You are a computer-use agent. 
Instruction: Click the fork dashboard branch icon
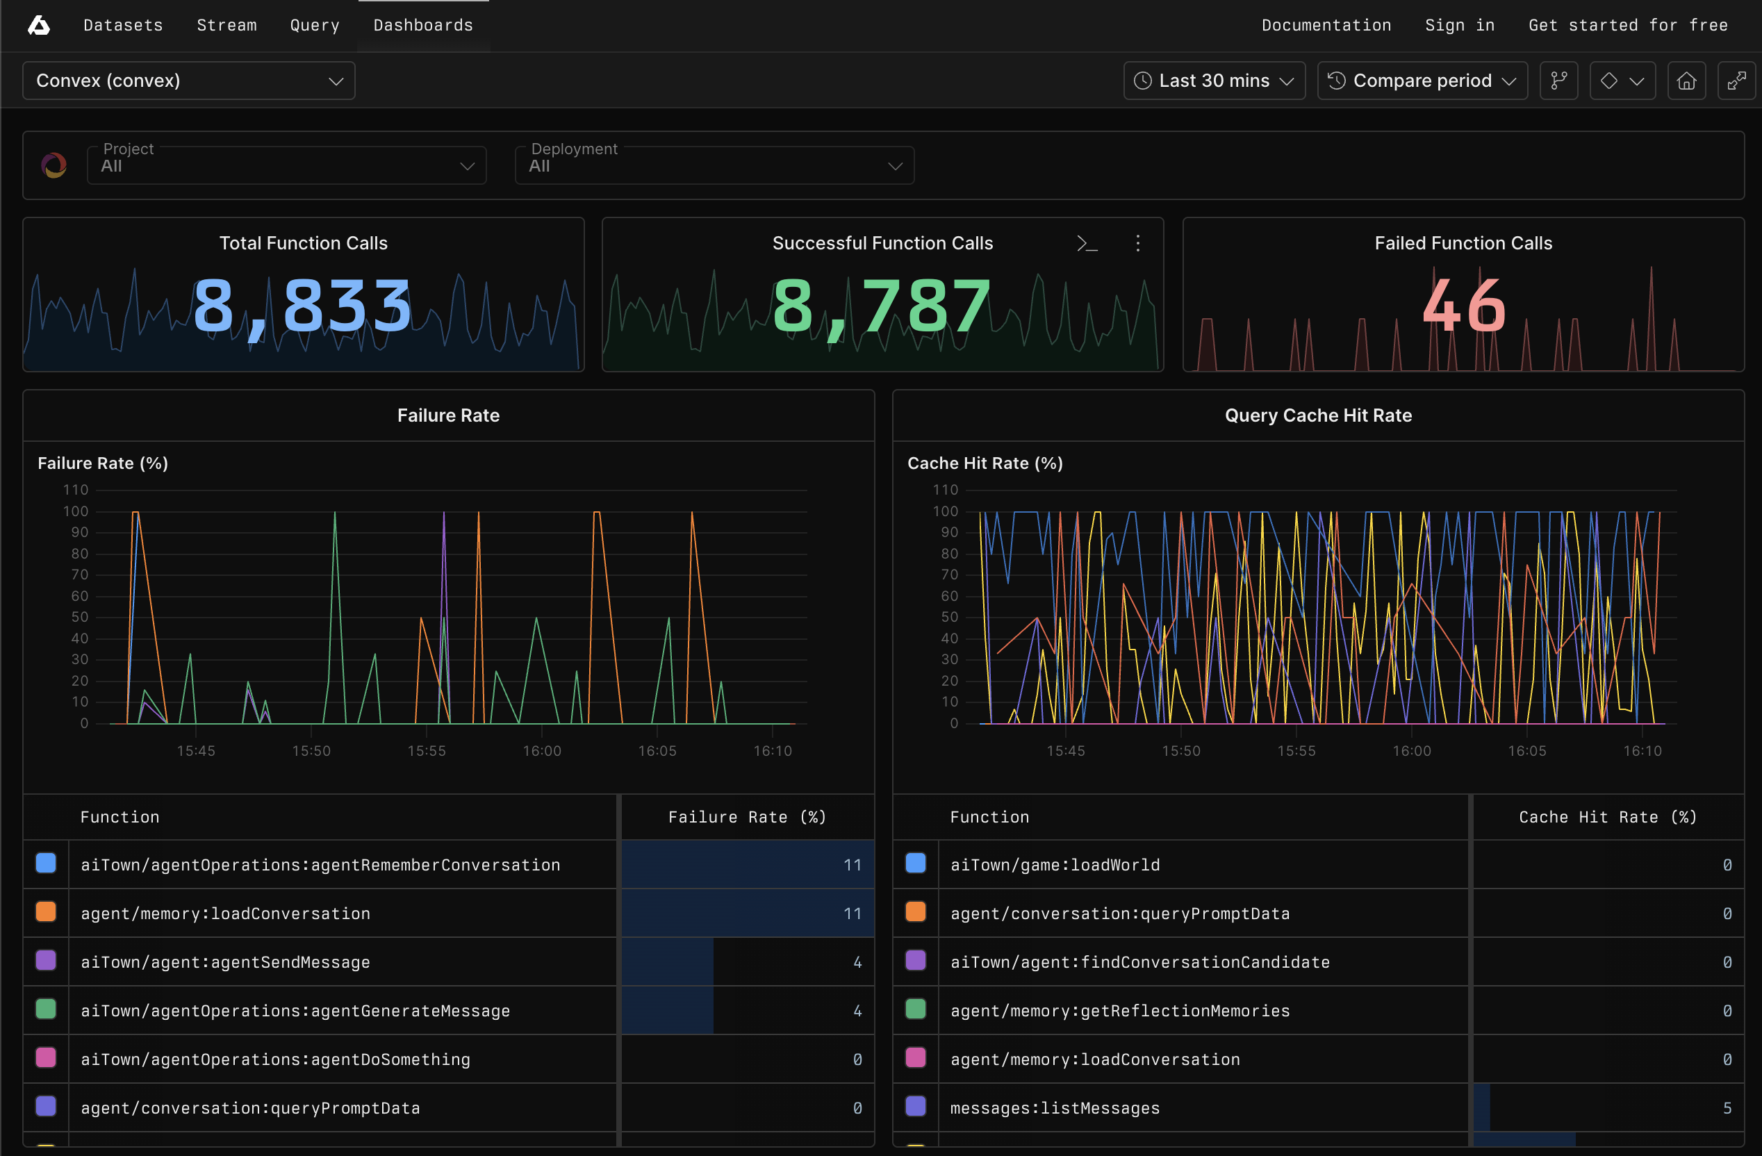1558,81
